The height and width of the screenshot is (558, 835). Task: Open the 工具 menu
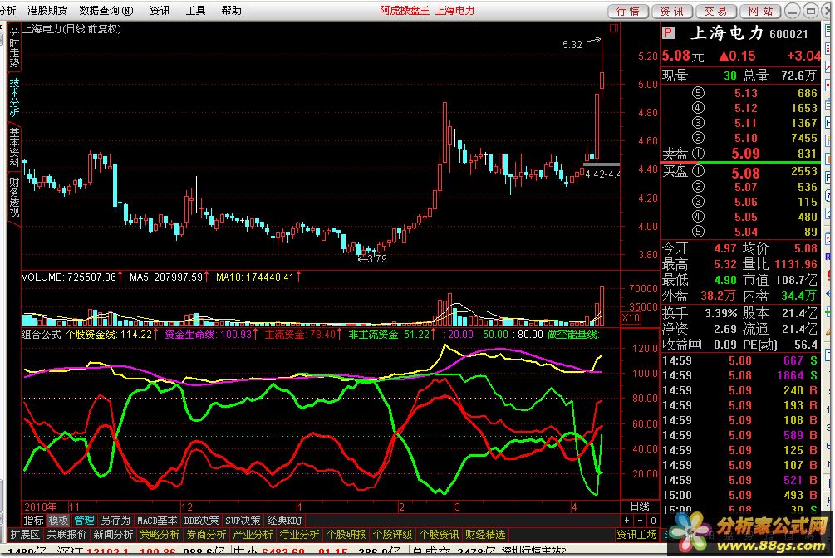coord(195,10)
